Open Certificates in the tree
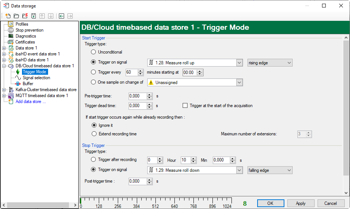Screen dimensions: 350x209 [x=25, y=42]
